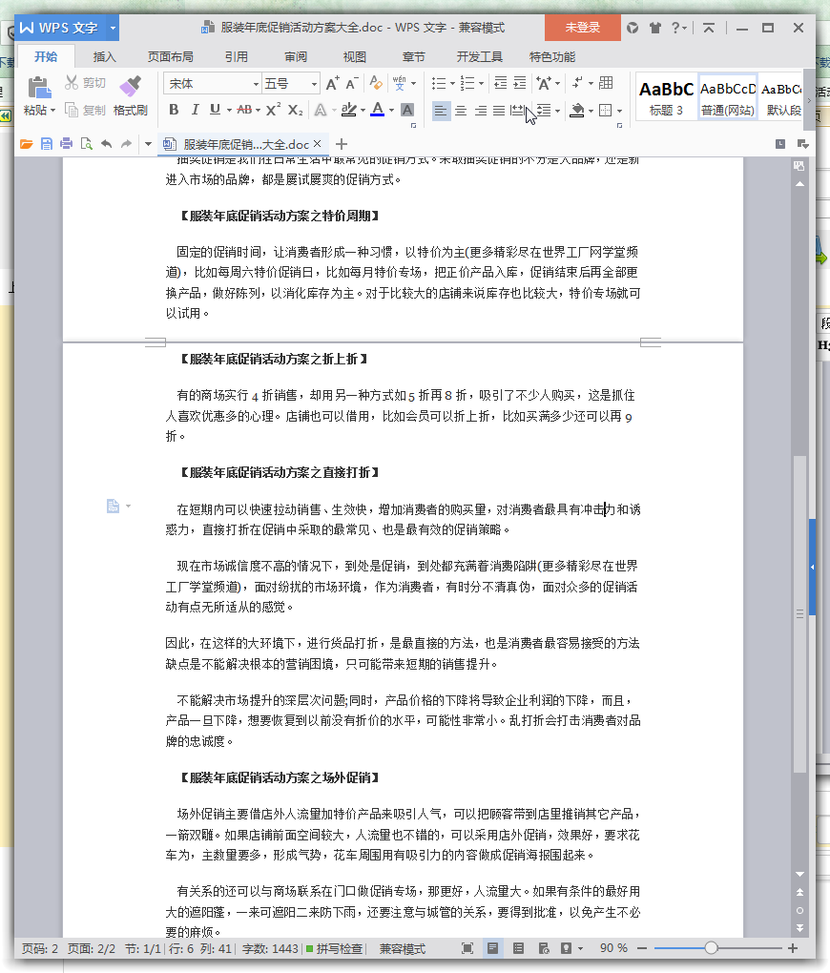Click the Paste (粘贴) icon
Screen dimensions: 830x973
(x=39, y=88)
